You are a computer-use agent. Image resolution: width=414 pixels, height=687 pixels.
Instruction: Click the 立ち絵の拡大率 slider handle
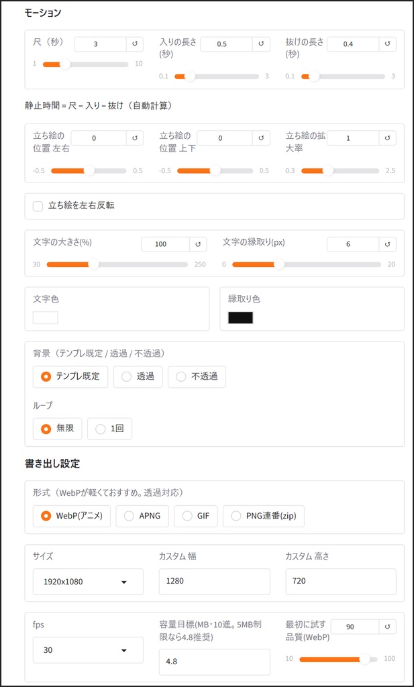[x=328, y=170]
